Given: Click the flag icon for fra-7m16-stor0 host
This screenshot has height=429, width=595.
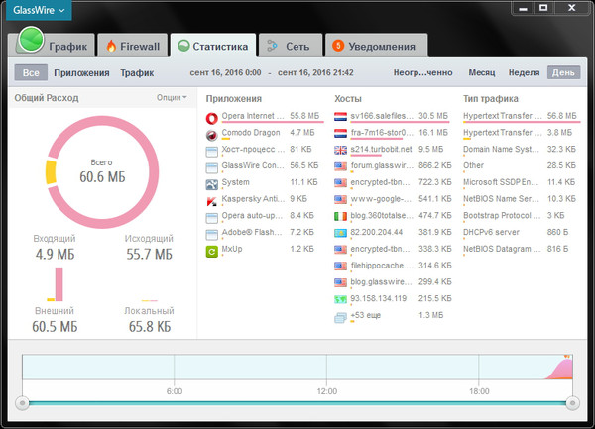Looking at the screenshot, I should click(x=340, y=133).
